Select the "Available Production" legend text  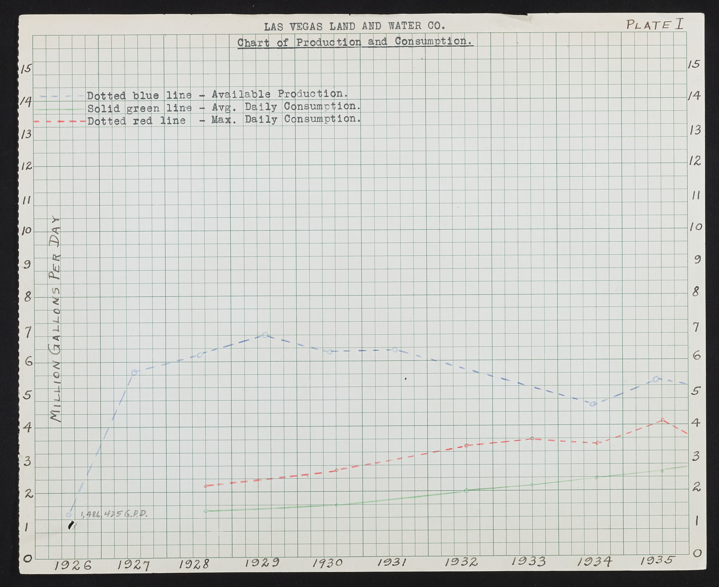coord(279,94)
